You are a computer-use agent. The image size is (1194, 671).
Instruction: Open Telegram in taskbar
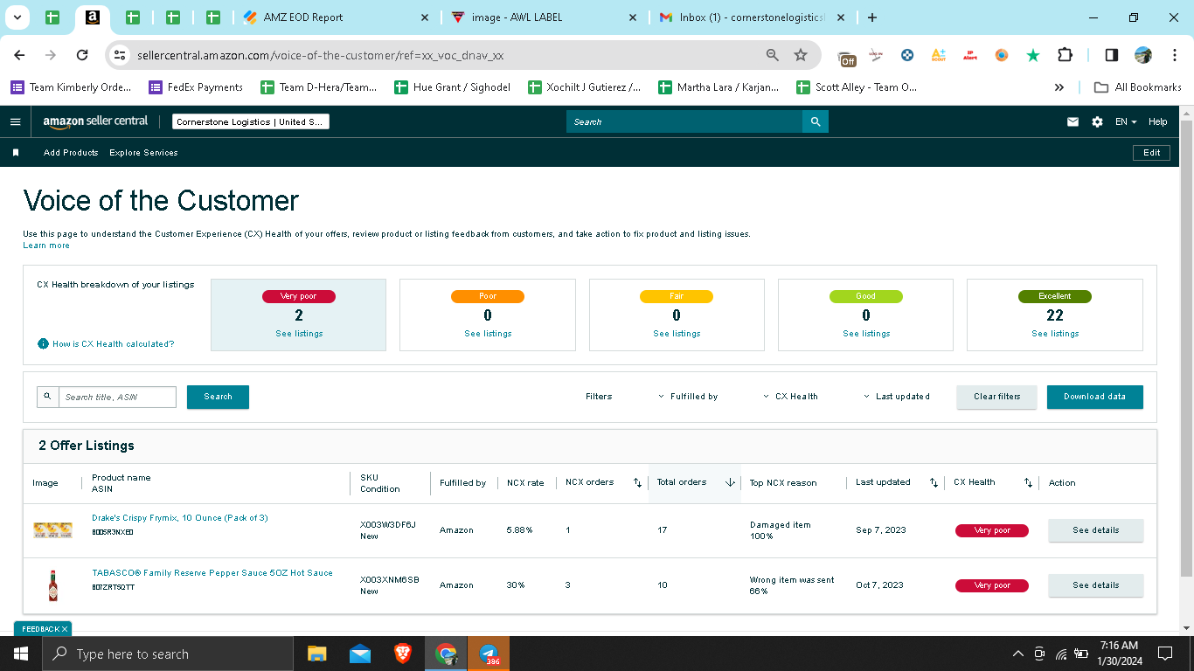[489, 654]
